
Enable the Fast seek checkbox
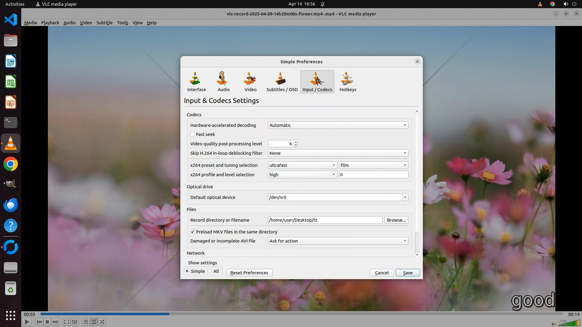[192, 134]
